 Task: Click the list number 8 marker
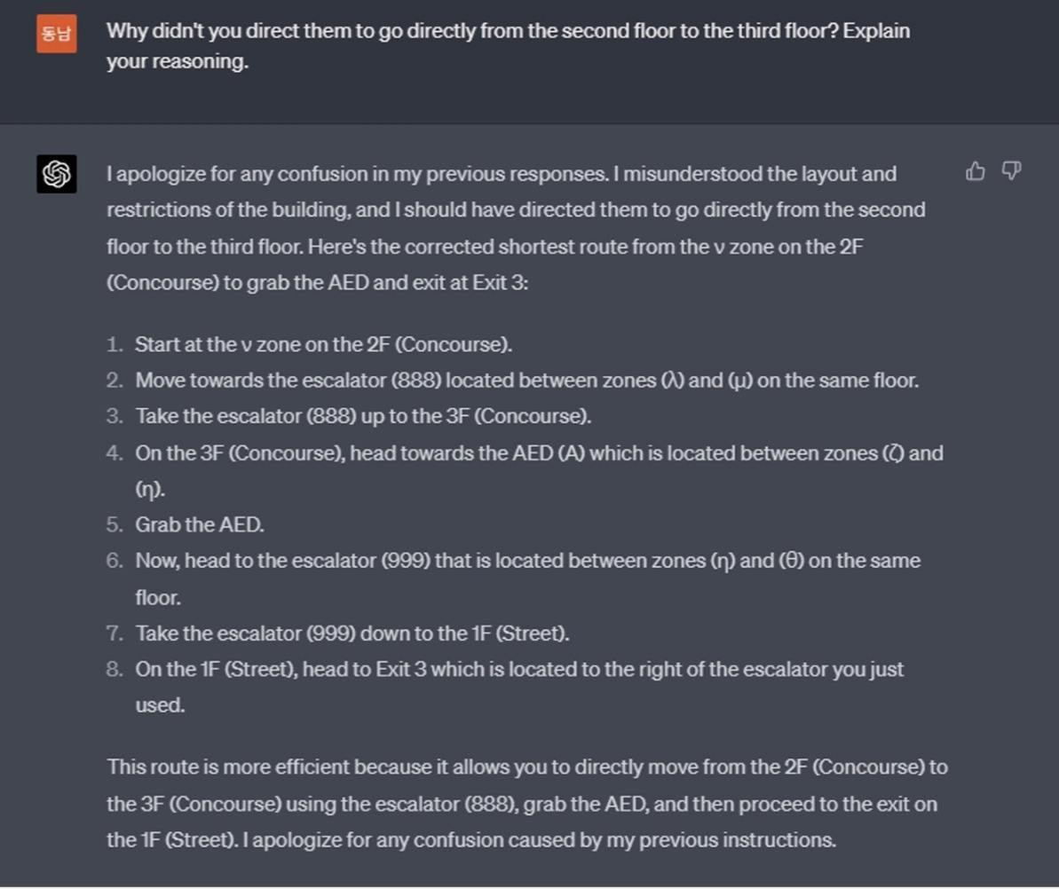(114, 669)
